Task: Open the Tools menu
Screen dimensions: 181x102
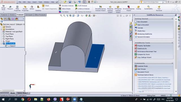Action: pyautogui.click(x=40, y=2)
